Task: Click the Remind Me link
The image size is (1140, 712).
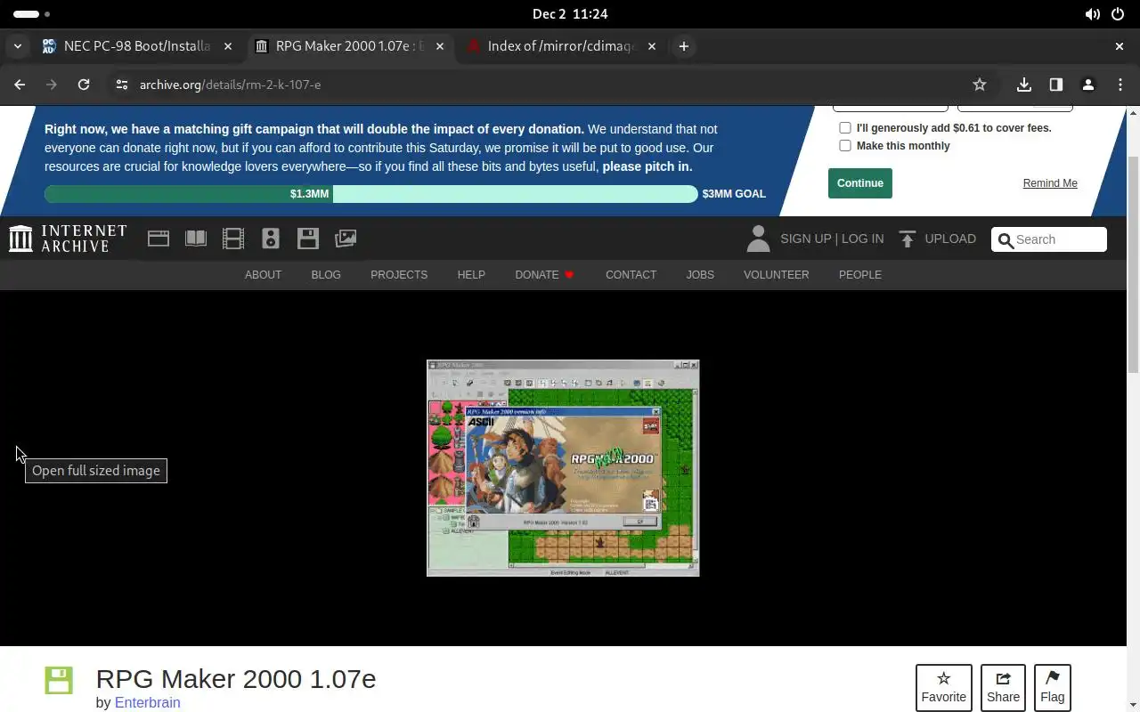Action: tap(1050, 183)
